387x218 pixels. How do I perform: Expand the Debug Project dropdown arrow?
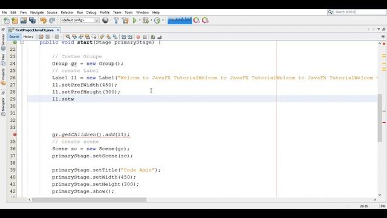click(x=151, y=21)
